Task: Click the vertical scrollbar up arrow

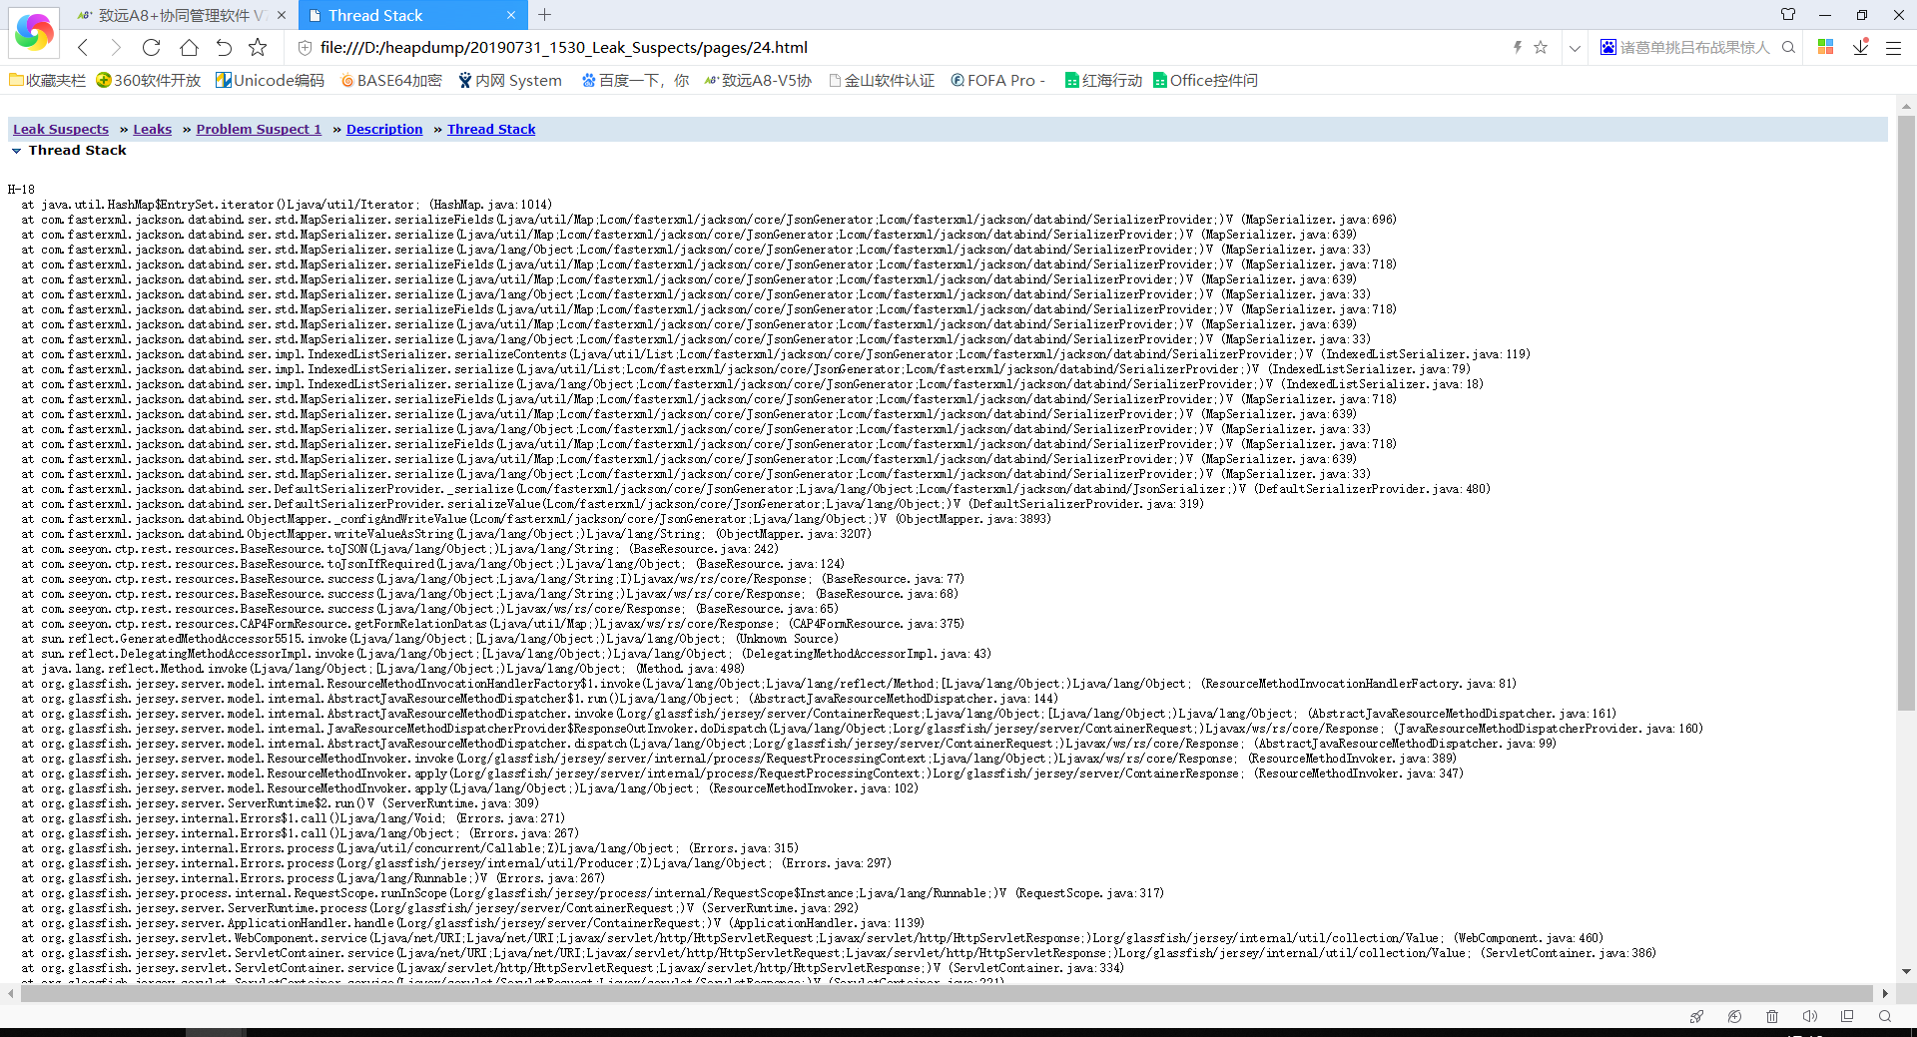Action: (1906, 105)
